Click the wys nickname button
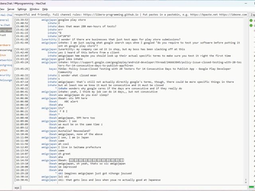This screenshot has height=191, width=255. 17,187
